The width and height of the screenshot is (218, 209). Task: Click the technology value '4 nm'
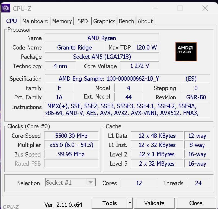pos(60,66)
